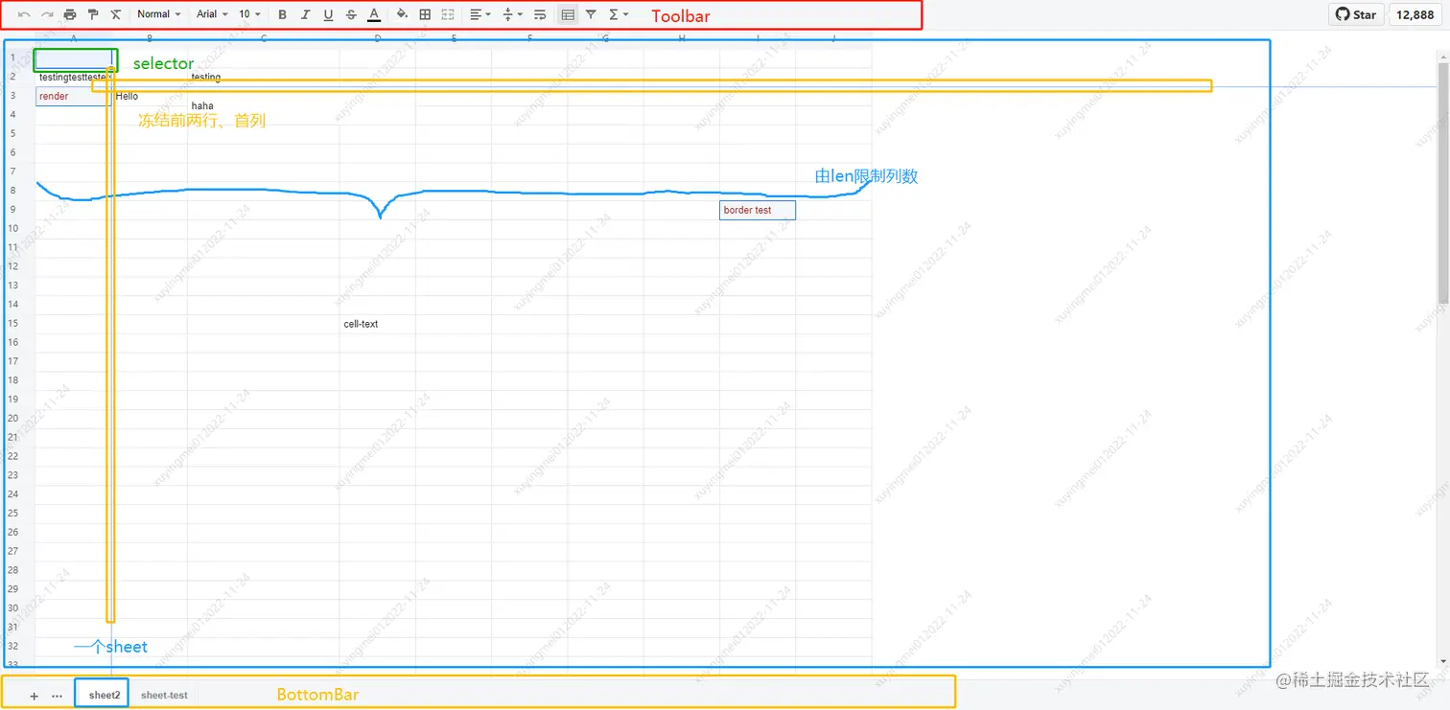Toggle italic formatting

pyautogui.click(x=305, y=14)
